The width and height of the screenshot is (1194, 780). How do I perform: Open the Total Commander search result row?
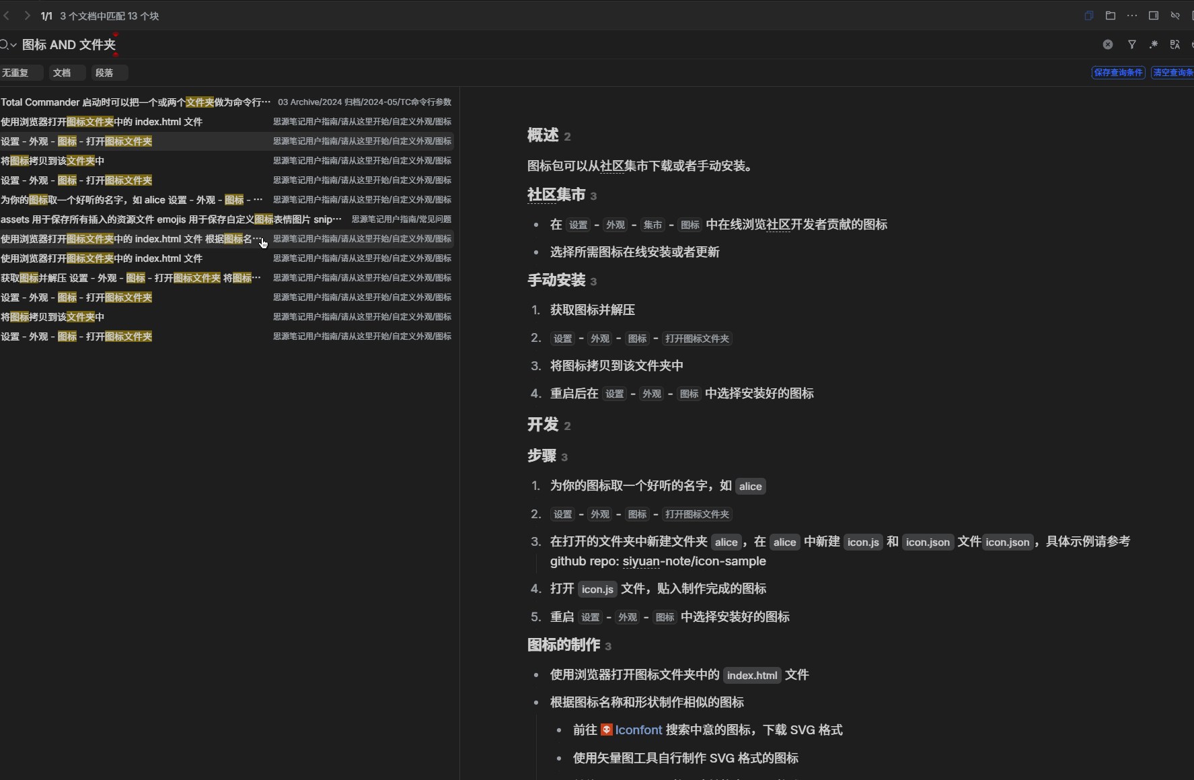(227, 102)
